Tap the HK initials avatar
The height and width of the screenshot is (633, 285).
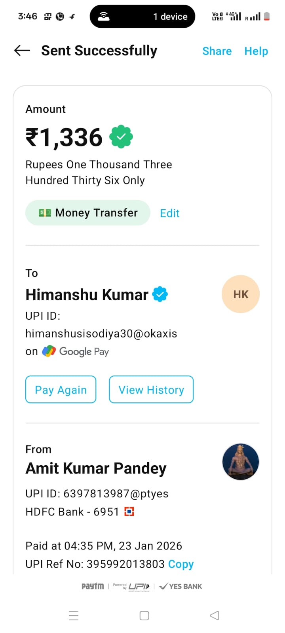point(241,294)
